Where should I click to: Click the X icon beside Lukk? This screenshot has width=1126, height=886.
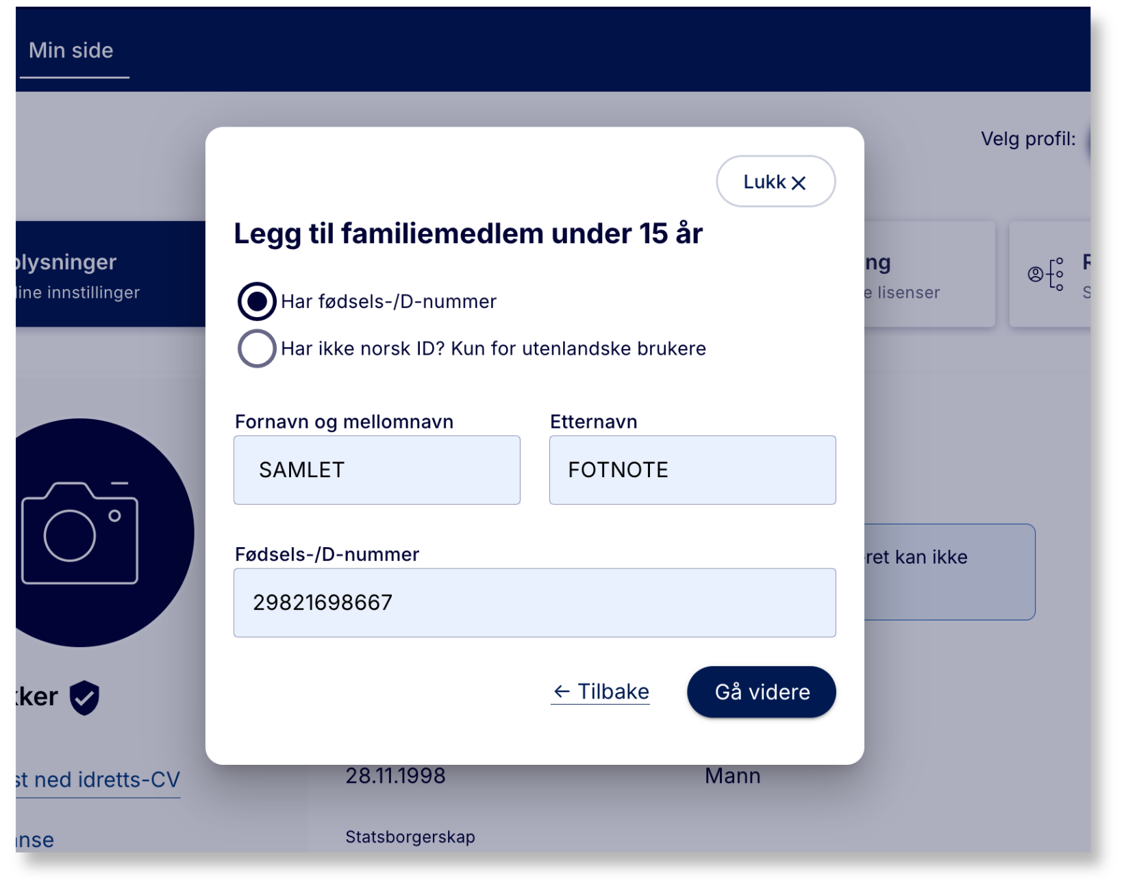(x=799, y=183)
